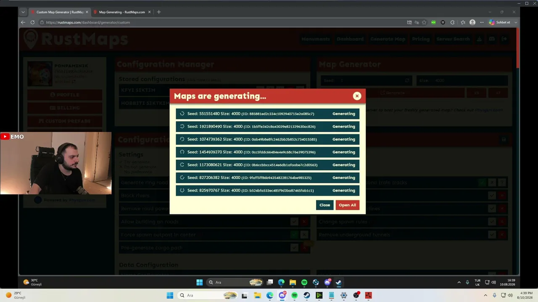
Task: Switch to the 'Custom Map Generator | RustMaps' tab
Action: tap(59, 12)
